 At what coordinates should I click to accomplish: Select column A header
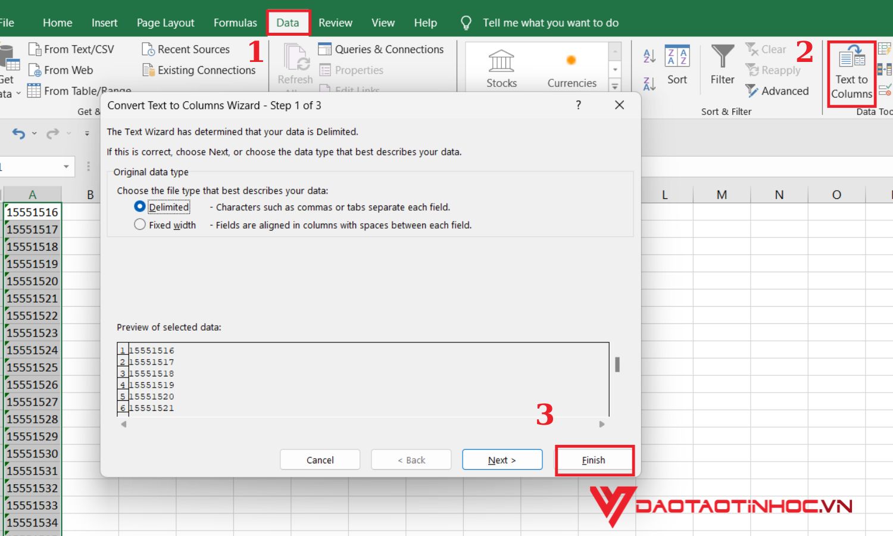(32, 195)
